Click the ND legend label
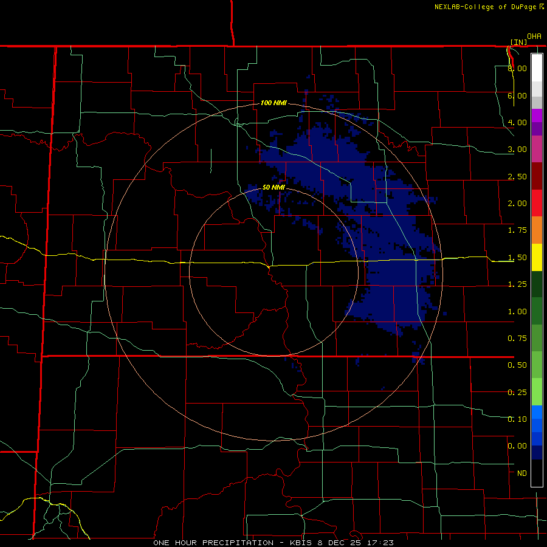 pos(522,473)
